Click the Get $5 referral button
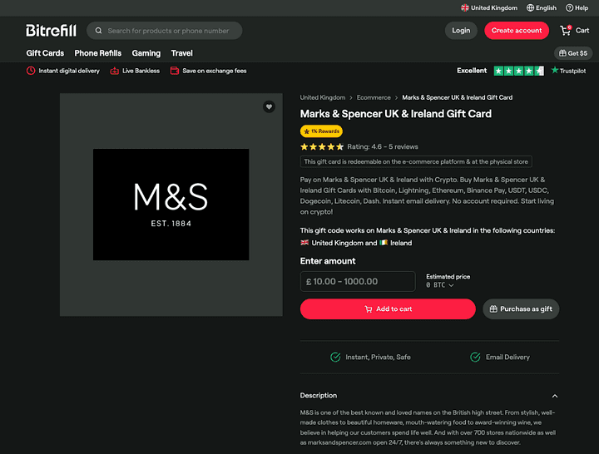599x454 pixels. point(573,53)
